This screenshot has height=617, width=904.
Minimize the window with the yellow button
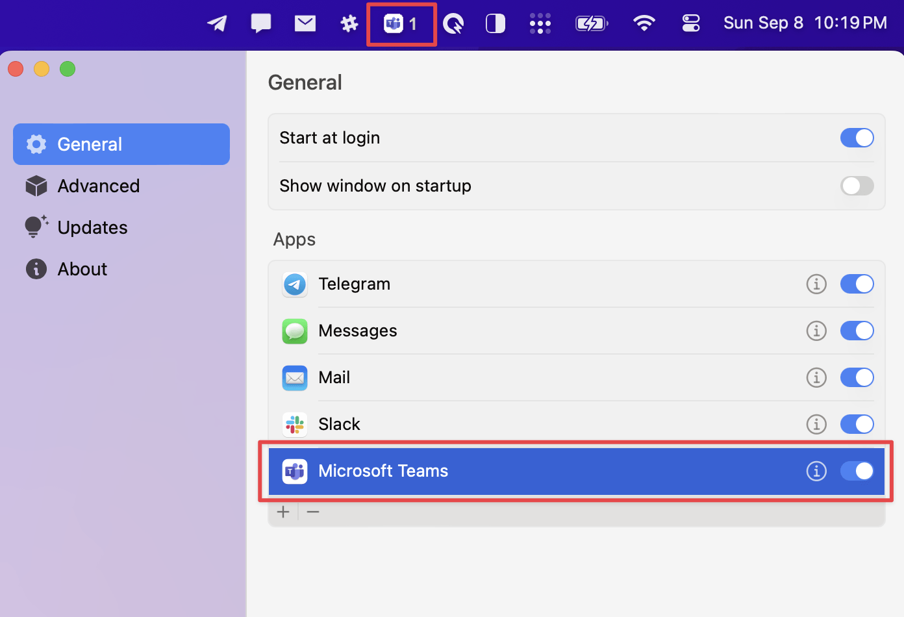tap(42, 69)
